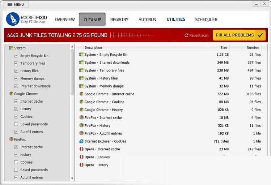
Task: Enable Google Chrome Saved passwords checkbox
Action: [16, 124]
